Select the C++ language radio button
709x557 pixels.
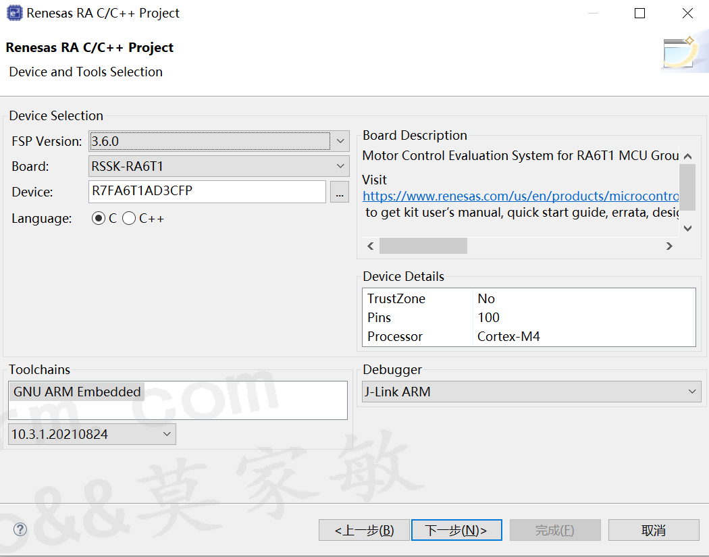coord(129,218)
